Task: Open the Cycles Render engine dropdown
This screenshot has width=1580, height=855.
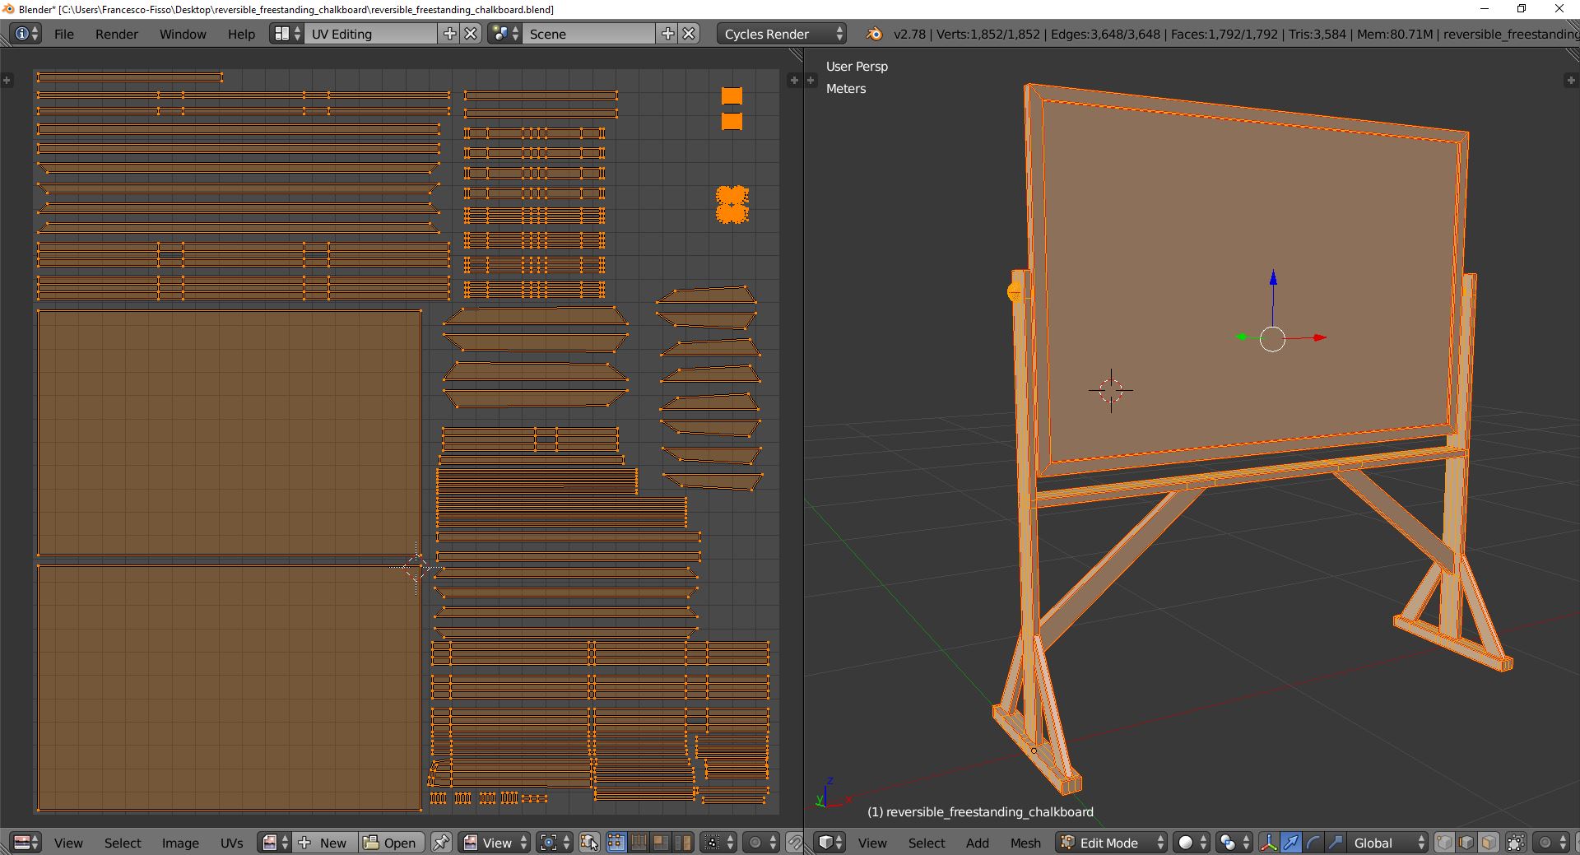Action: [x=782, y=34]
